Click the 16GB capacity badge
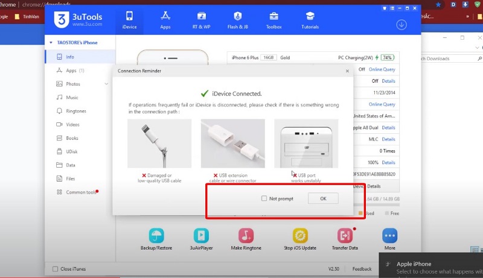483x278 pixels. pos(269,57)
